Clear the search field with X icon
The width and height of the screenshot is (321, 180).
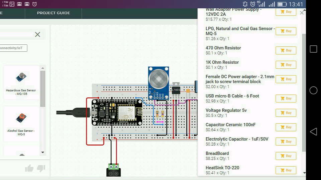(x=37, y=34)
